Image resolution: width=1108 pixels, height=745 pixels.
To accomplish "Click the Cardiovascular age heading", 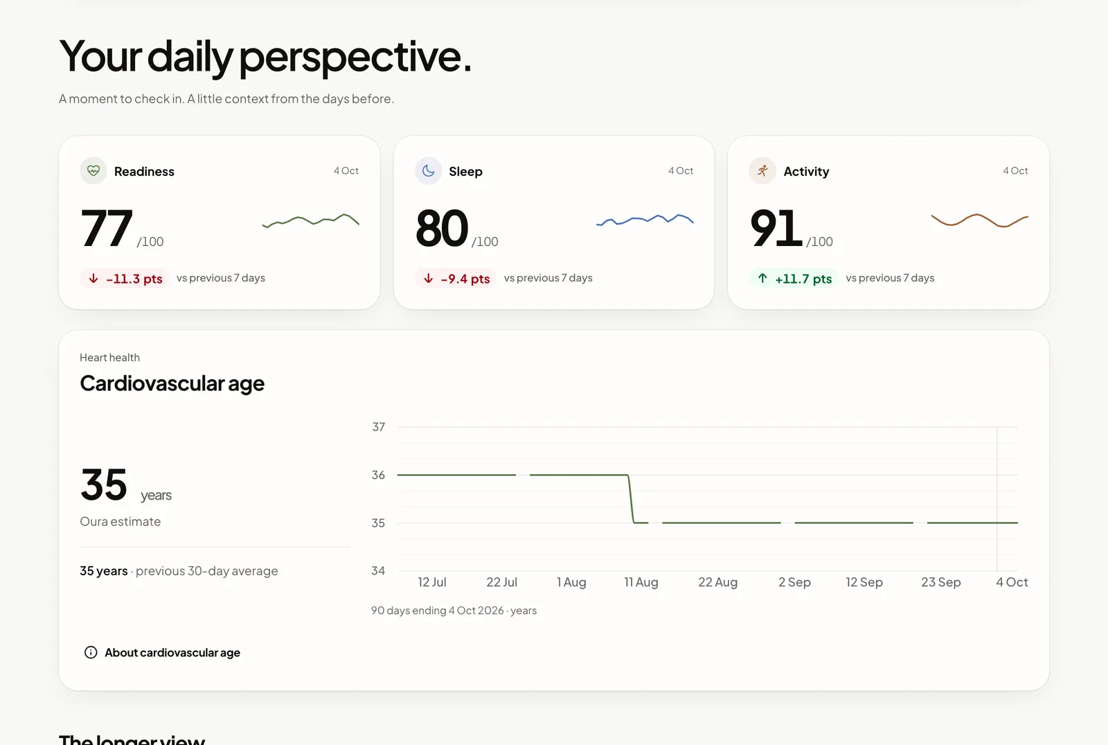I will [x=172, y=383].
